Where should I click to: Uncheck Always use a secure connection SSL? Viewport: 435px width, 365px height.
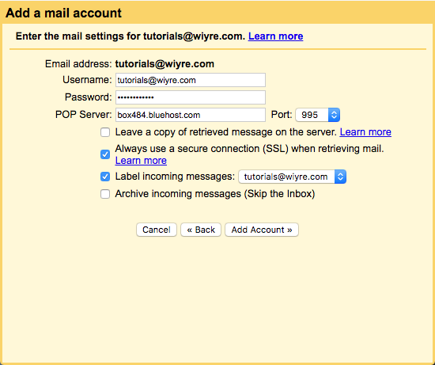click(x=105, y=154)
